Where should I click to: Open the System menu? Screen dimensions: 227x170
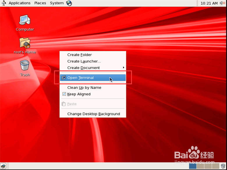pyautogui.click(x=57, y=3)
